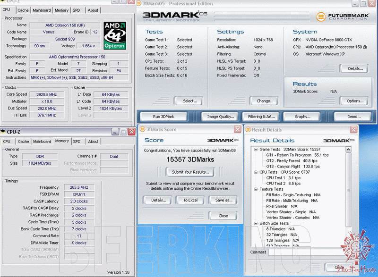Export the score using To Excel
378x277 pixels.
coord(190,200)
